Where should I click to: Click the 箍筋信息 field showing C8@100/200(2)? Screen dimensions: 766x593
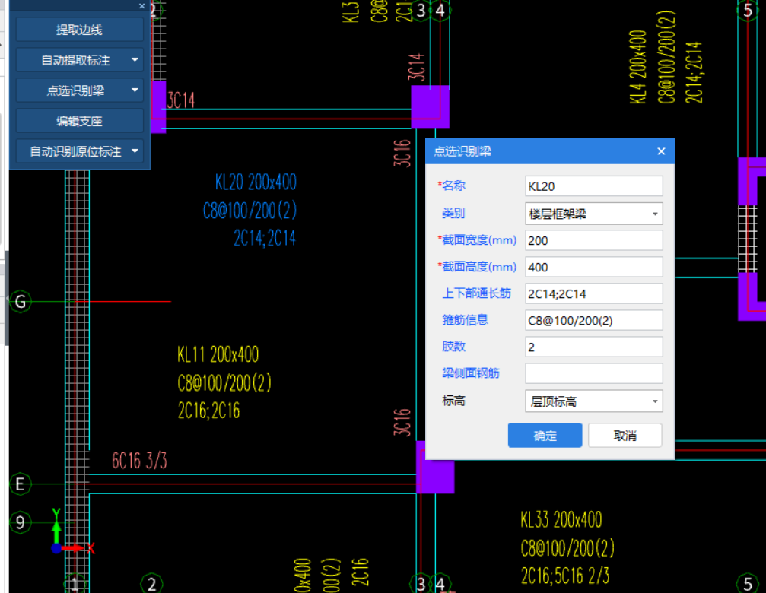click(x=593, y=321)
